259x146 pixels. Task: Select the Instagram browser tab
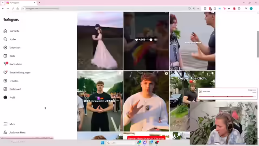pyautogui.click(x=21, y=3)
